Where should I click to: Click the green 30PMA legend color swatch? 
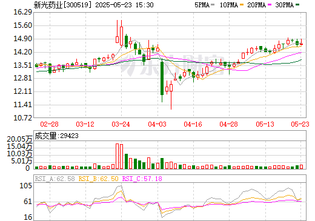point(297,5)
